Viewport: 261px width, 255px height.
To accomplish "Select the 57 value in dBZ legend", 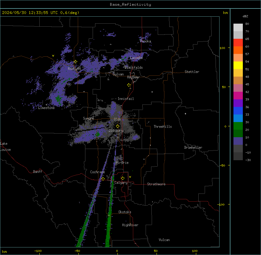I will [x=247, y=54].
